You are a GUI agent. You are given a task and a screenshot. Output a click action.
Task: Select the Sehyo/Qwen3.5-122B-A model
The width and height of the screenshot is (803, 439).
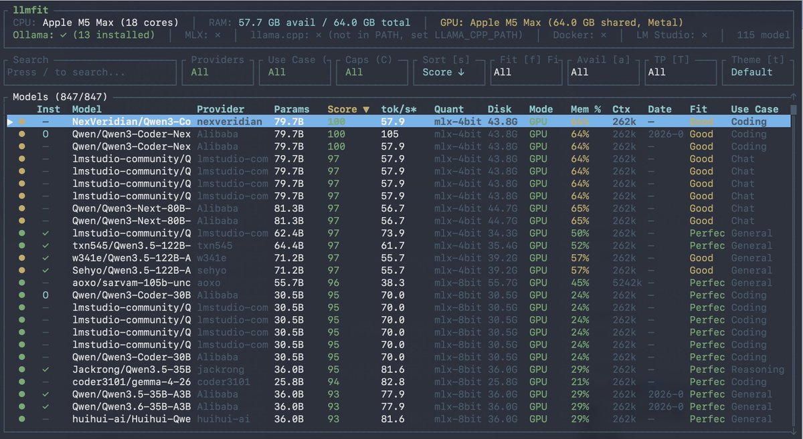point(132,271)
